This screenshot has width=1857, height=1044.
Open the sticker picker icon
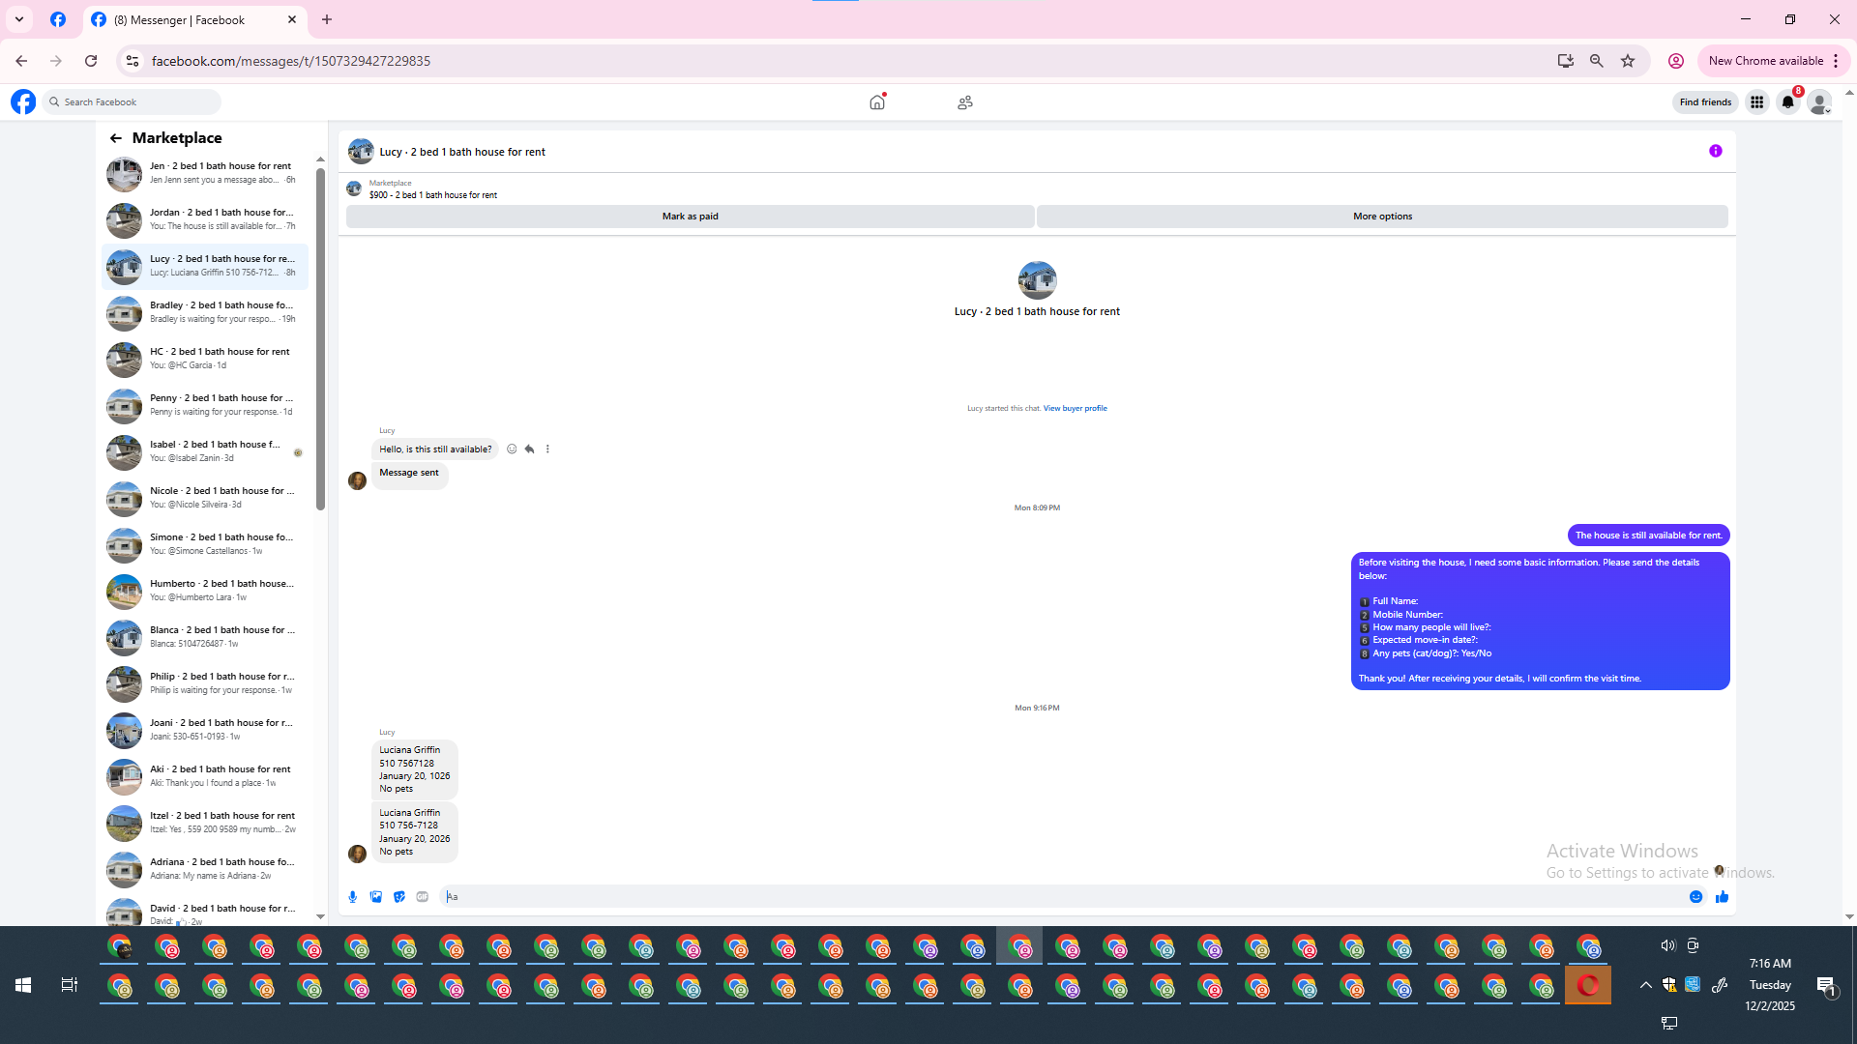tap(399, 897)
